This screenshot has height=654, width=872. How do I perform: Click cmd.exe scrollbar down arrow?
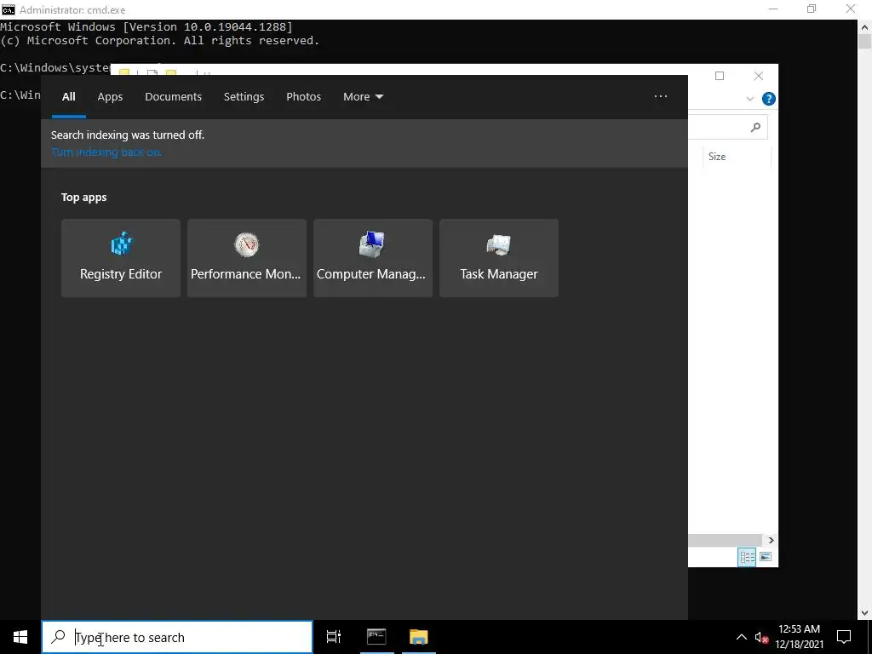click(865, 613)
